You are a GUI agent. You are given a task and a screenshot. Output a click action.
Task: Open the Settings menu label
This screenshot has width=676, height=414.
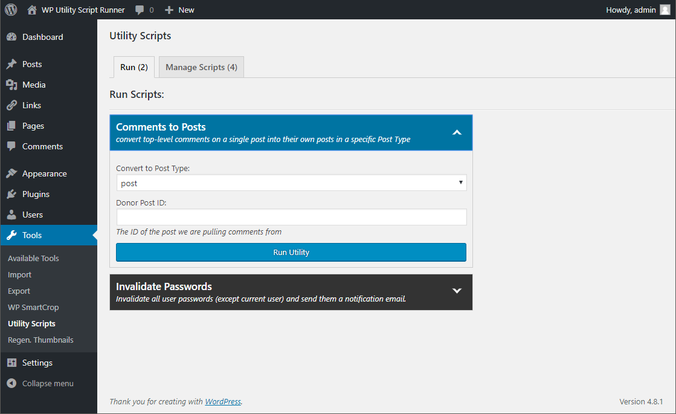point(37,363)
